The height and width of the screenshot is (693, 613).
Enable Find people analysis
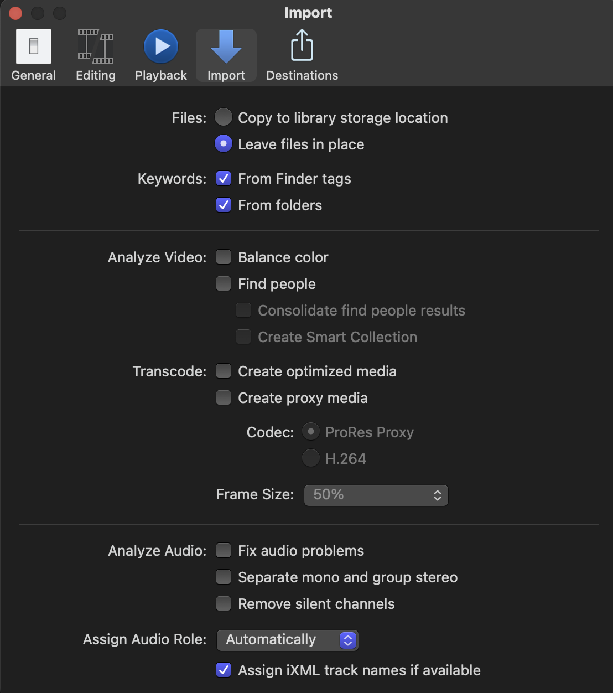click(x=224, y=283)
